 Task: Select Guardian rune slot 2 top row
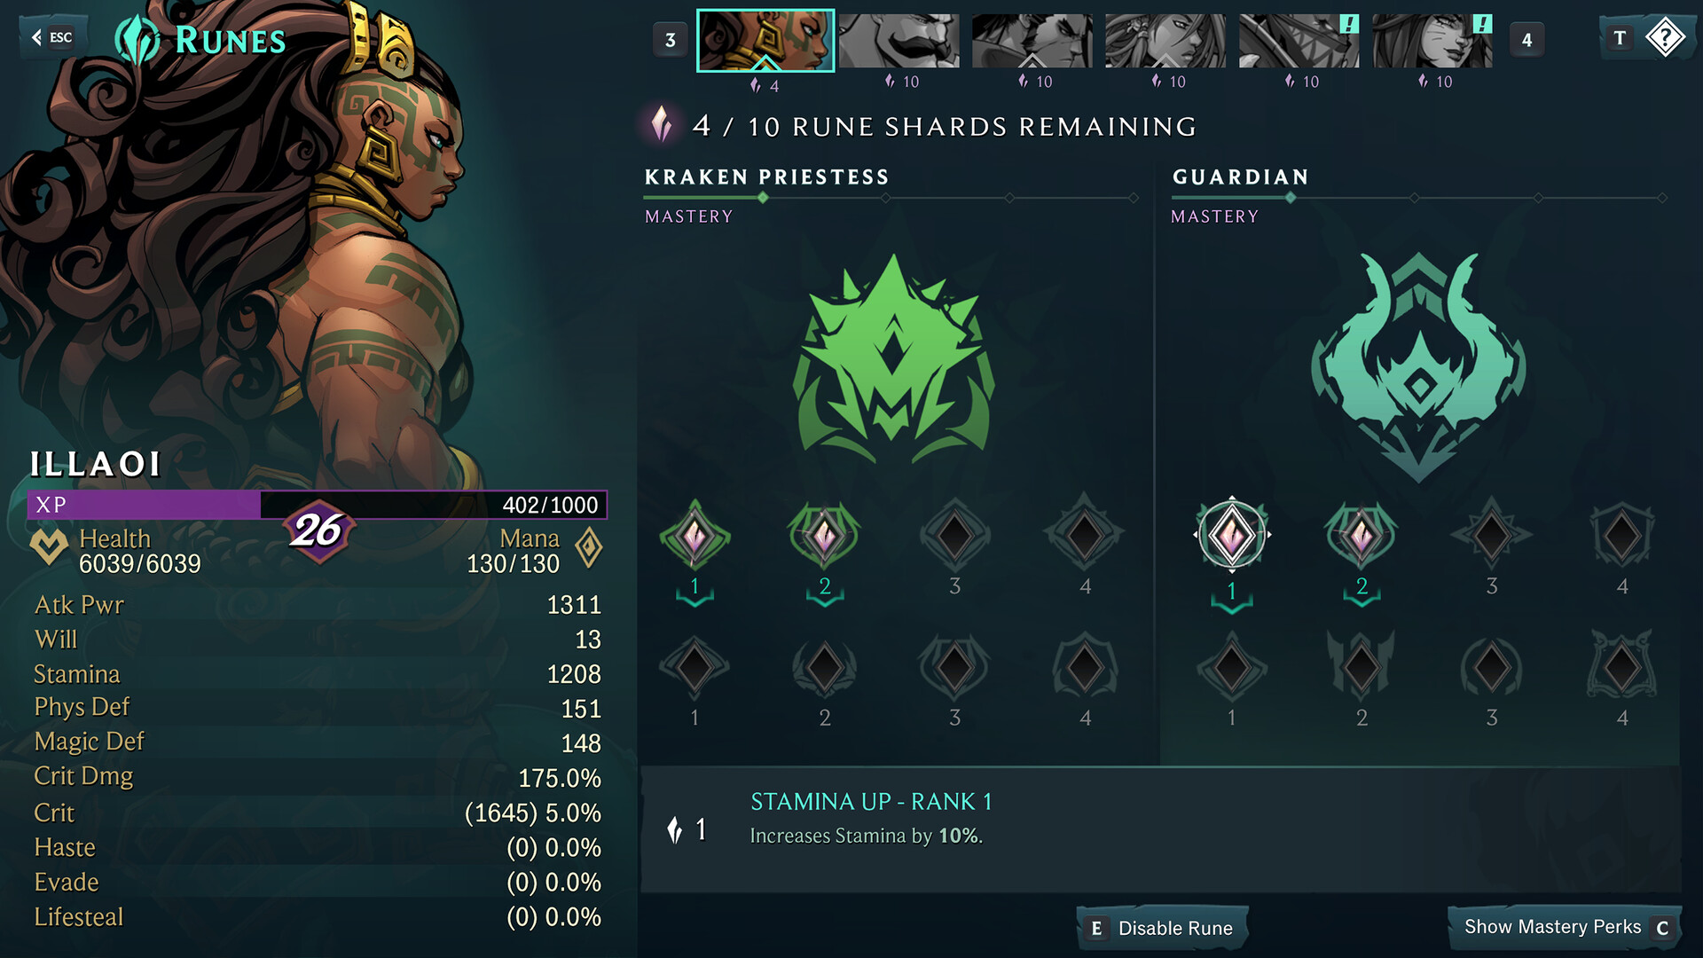[x=1362, y=536]
